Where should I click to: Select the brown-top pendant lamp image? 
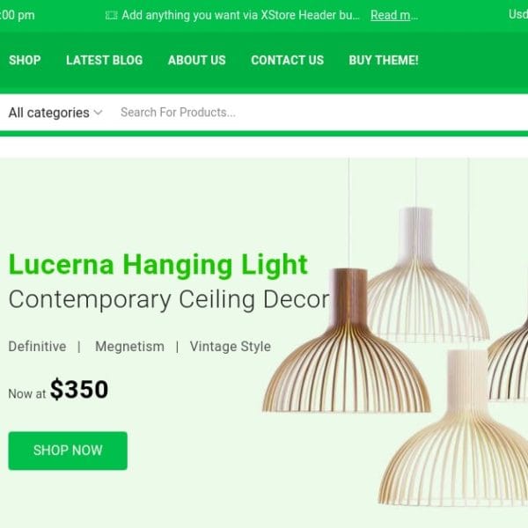coord(347,341)
